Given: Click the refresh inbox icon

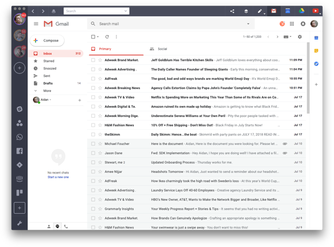Looking at the screenshot, I should pos(107,37).
